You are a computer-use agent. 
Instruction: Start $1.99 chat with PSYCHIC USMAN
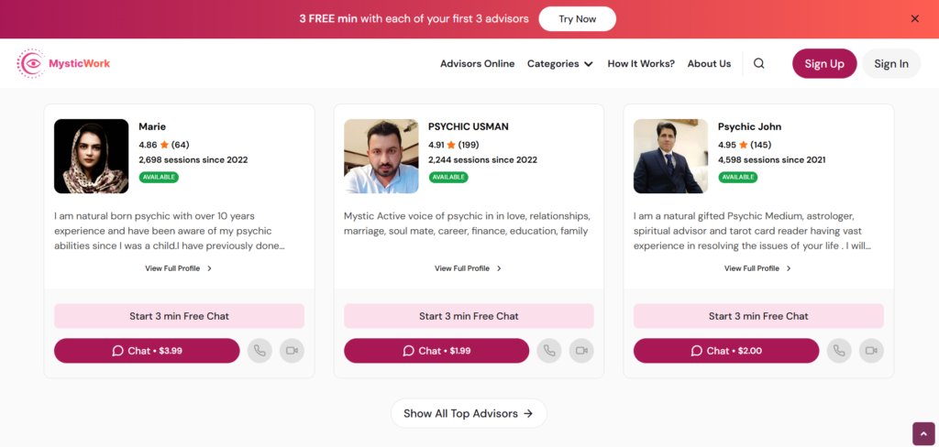click(436, 351)
